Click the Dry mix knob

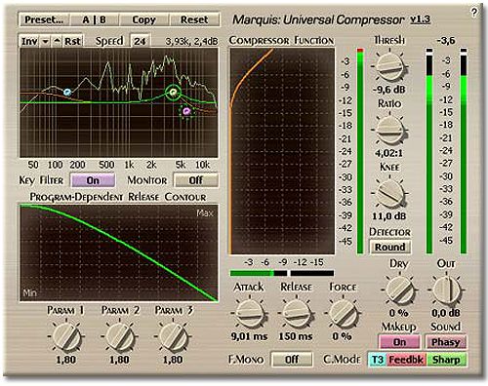399,289
